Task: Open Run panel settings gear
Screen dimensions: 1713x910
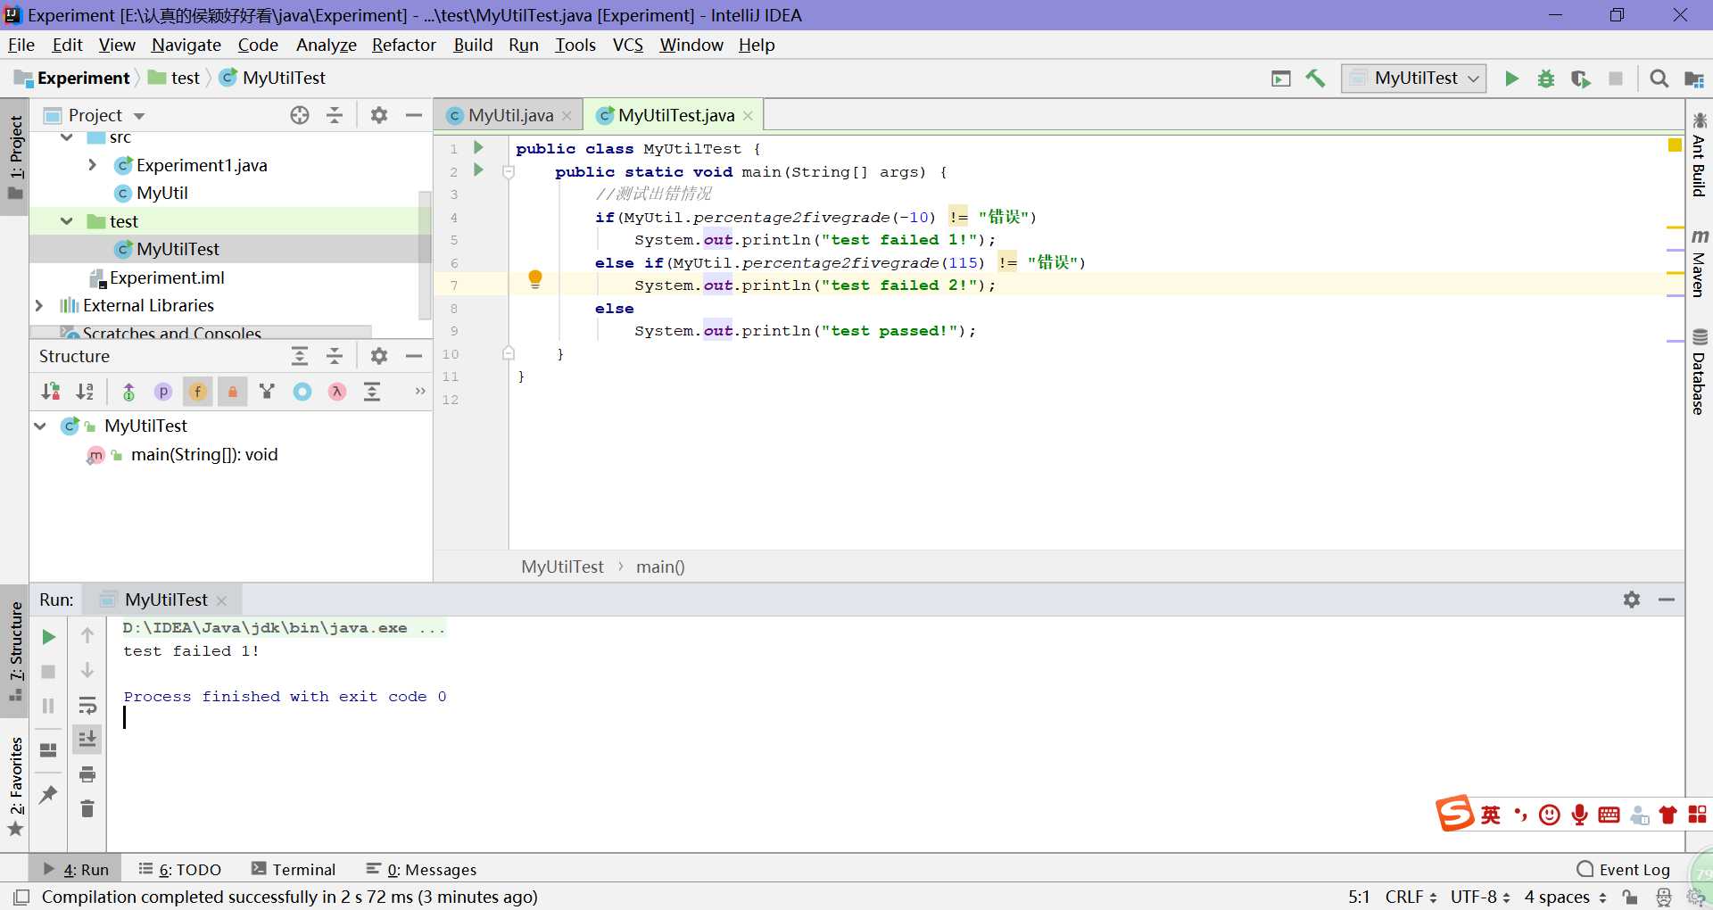Action: [x=1632, y=600]
